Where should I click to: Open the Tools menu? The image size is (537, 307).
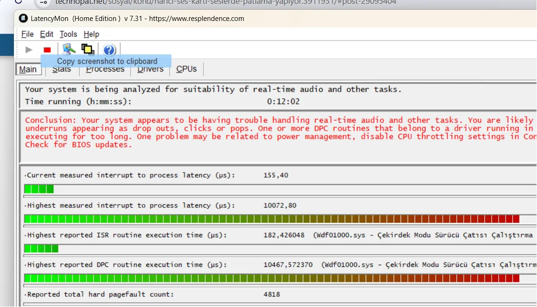68,34
